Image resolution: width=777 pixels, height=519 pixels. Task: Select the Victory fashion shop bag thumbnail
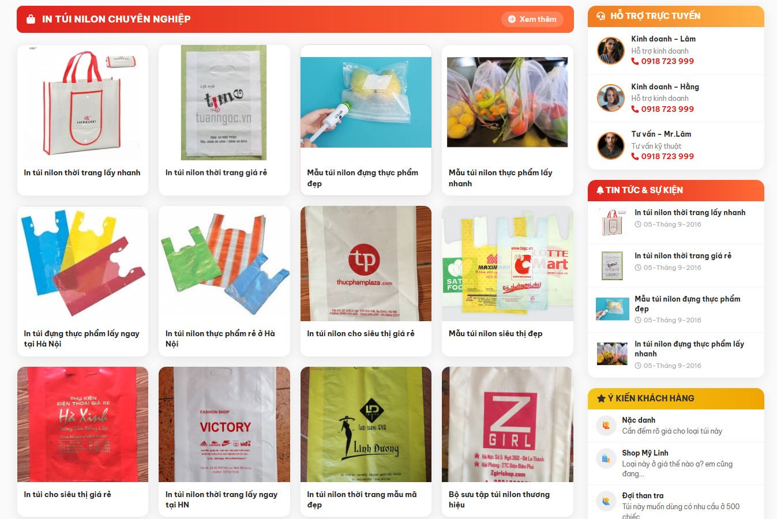[224, 424]
